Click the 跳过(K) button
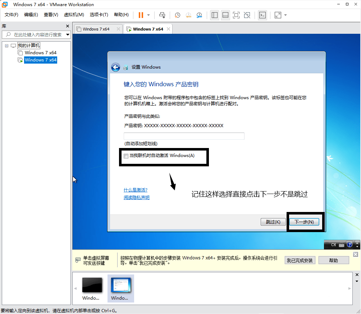This screenshot has height=314, width=361. [x=273, y=222]
